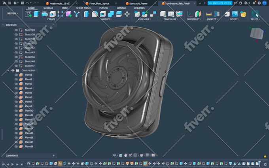
Task: Click the ViewCube orientation widget
Action: (x=256, y=34)
